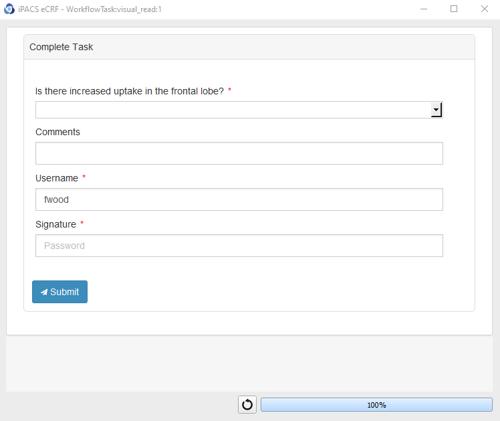This screenshot has height=421, width=500.
Task: Submit the completed task form
Action: [59, 292]
